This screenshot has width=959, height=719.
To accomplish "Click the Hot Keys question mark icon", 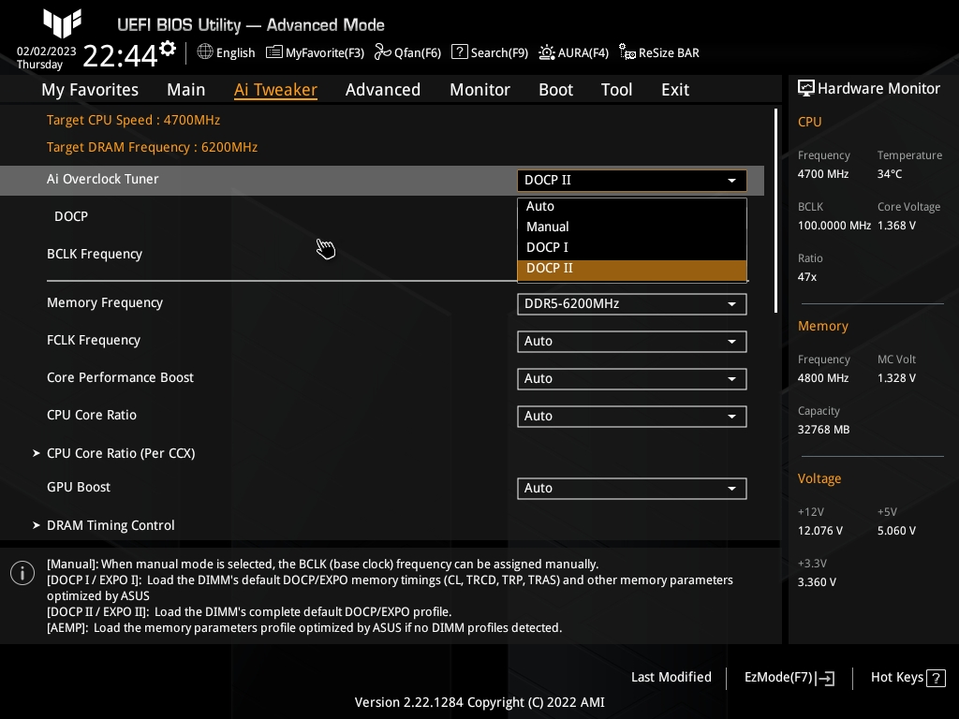I will 936,678.
